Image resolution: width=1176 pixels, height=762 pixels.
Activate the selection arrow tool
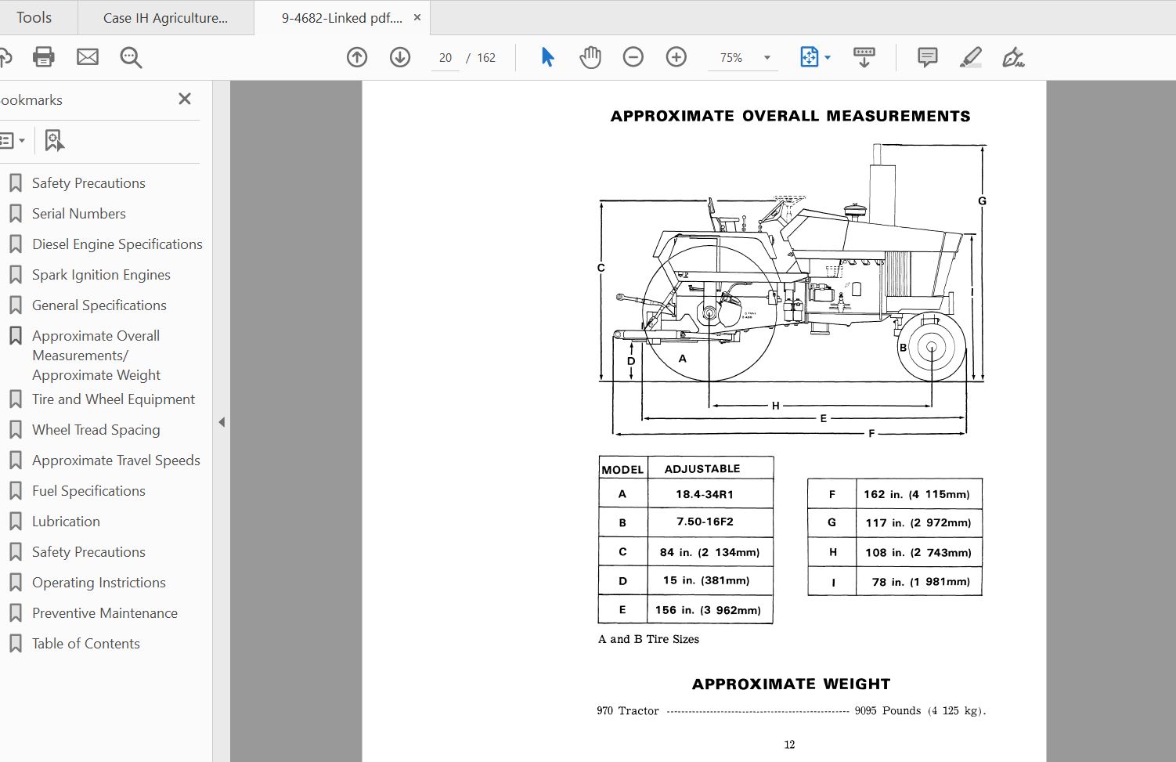[547, 56]
